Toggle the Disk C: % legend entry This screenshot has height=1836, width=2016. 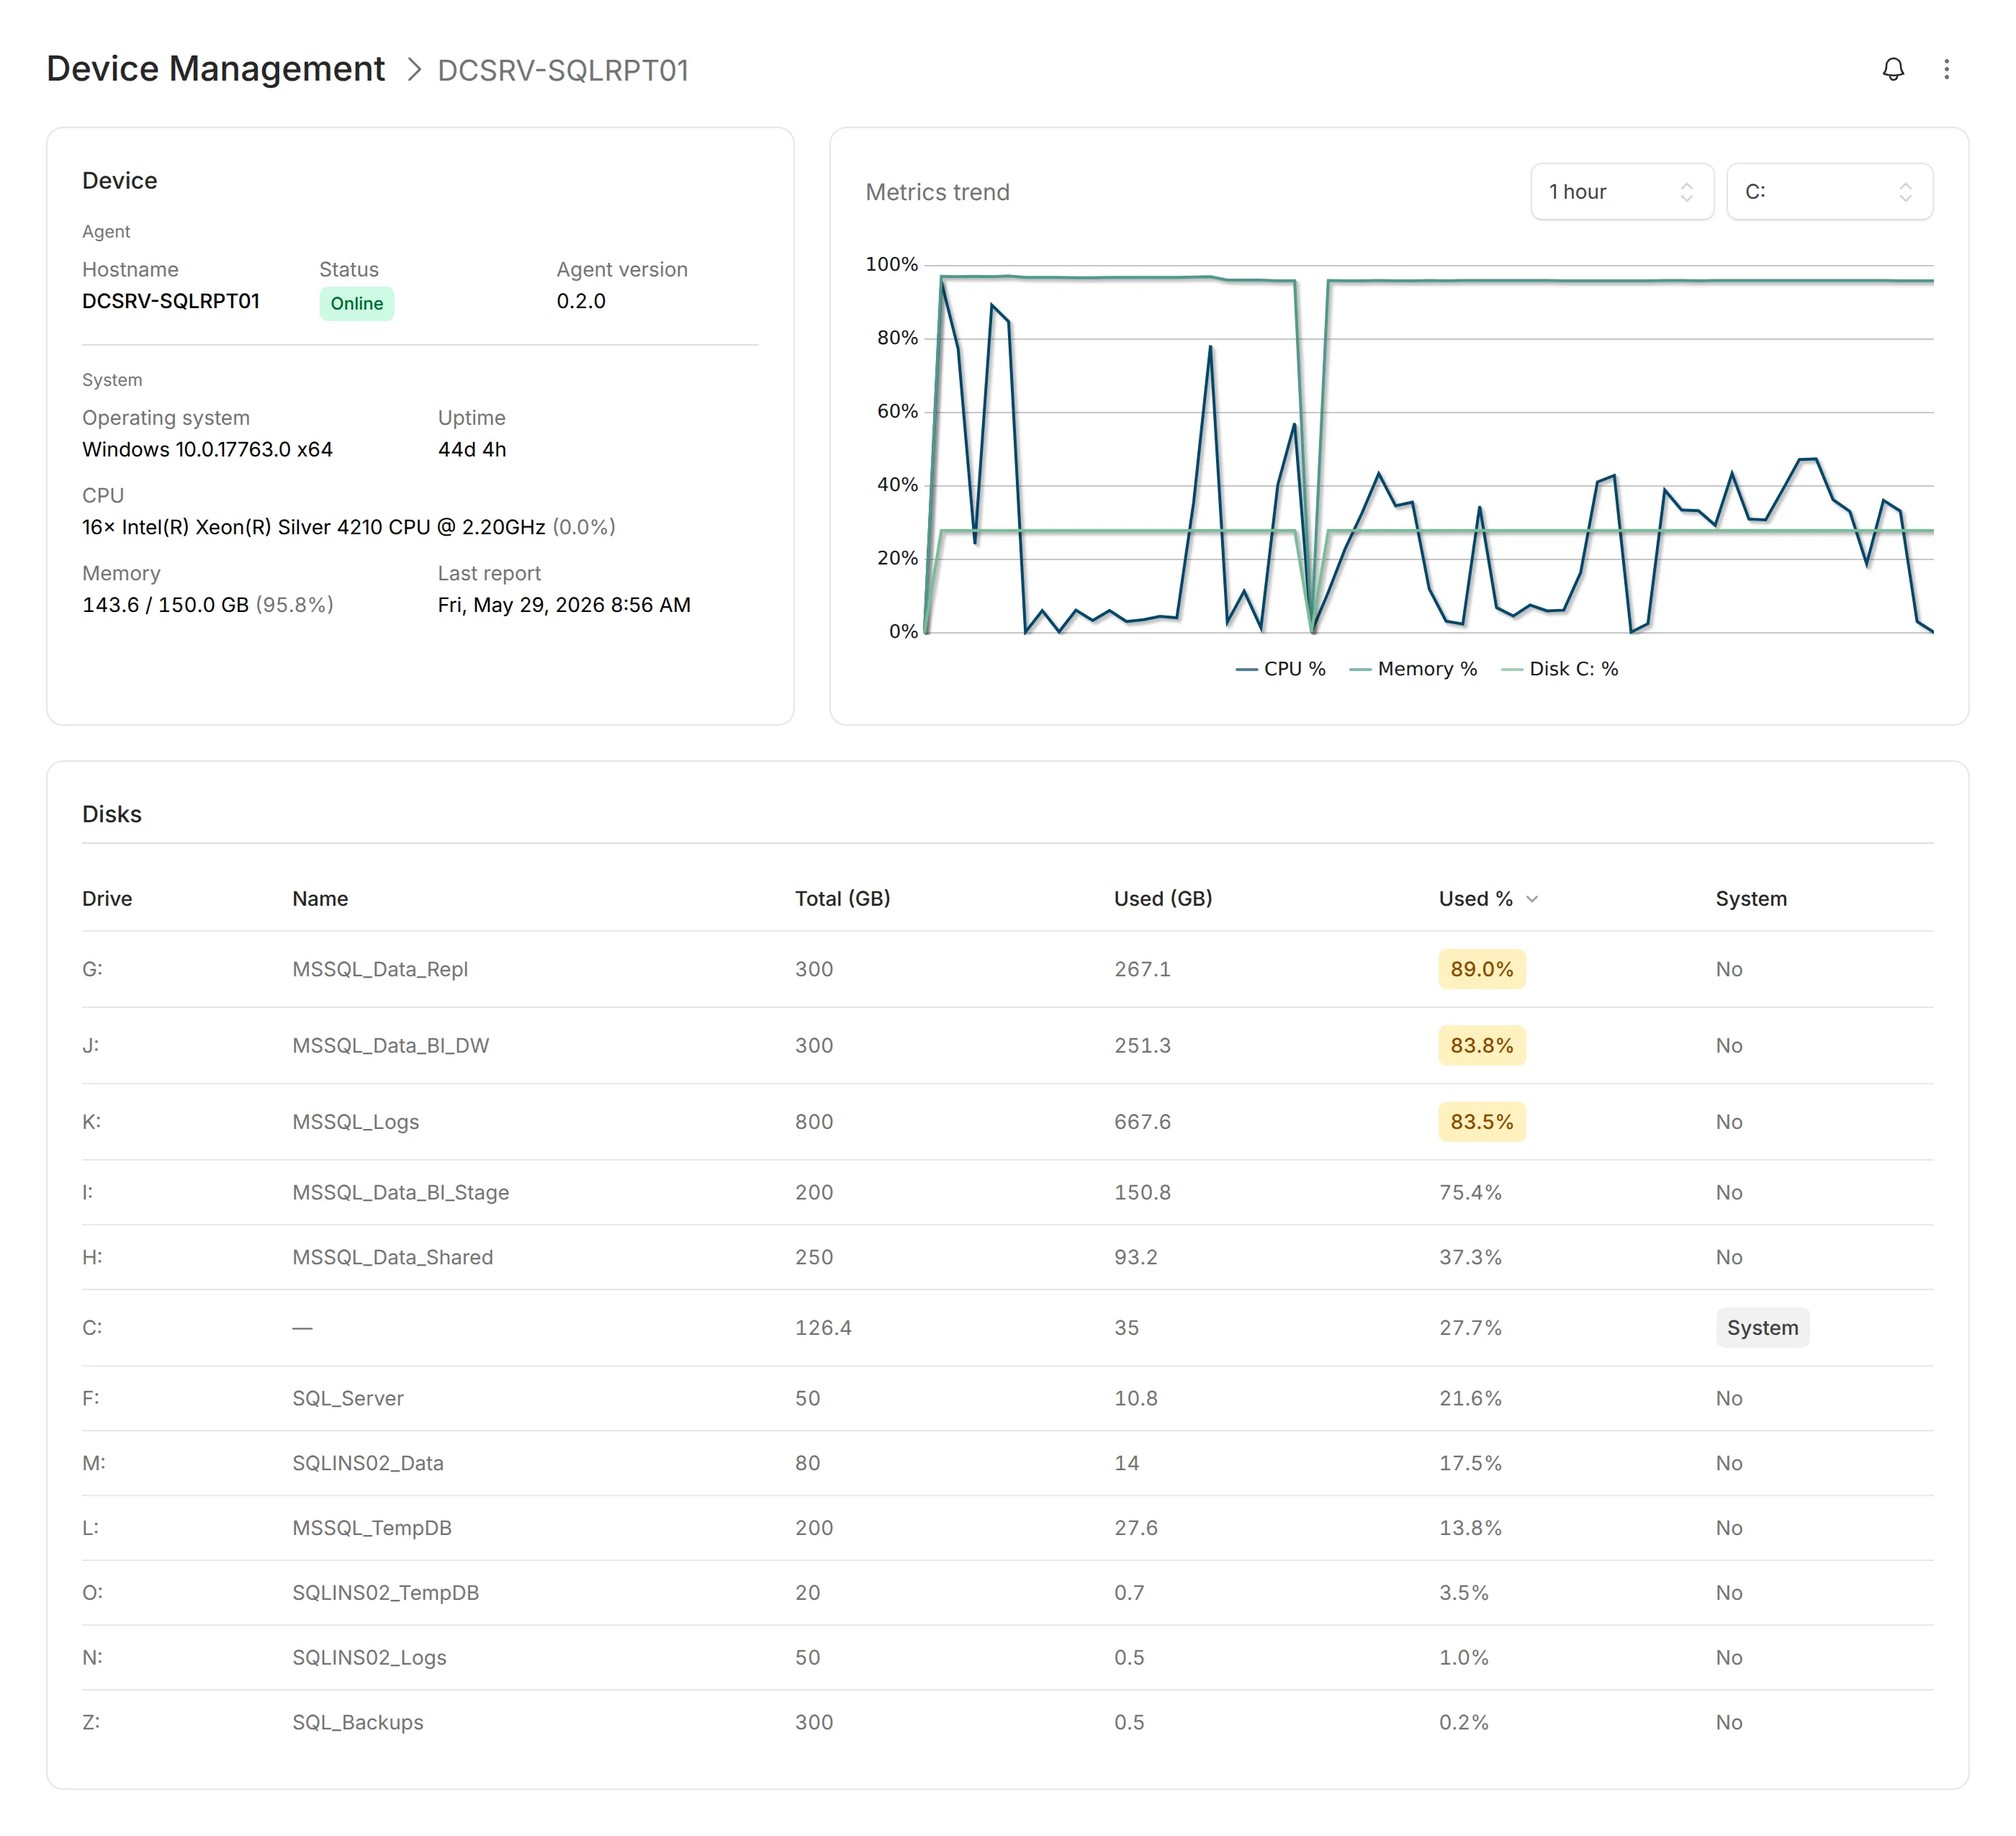tap(1560, 669)
